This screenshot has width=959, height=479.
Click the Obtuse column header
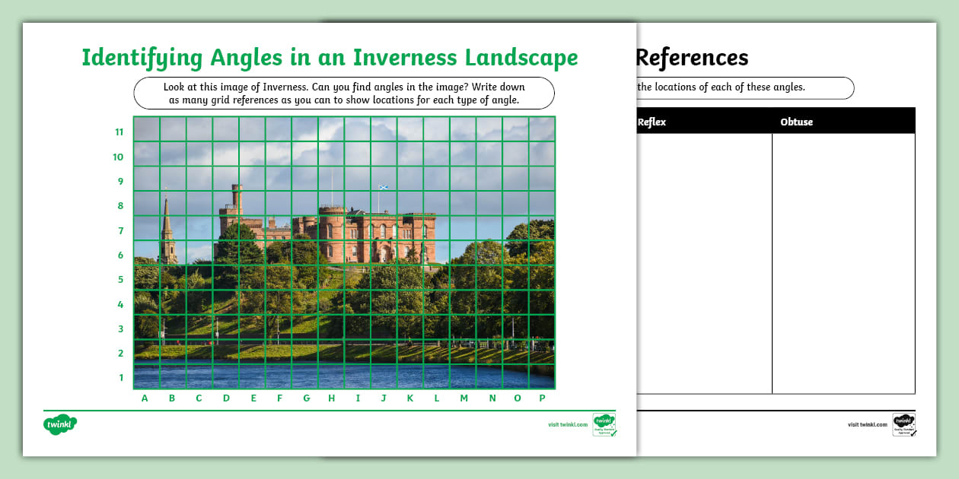pyautogui.click(x=796, y=121)
